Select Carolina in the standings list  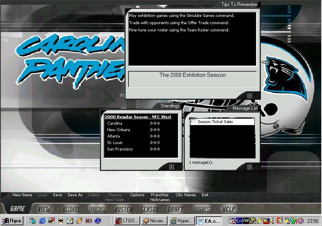point(115,123)
